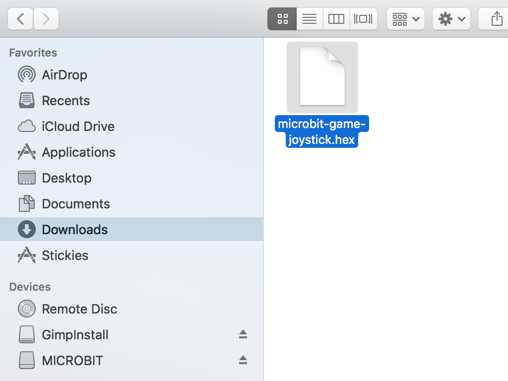508x381 pixels.
Task: Open the Documents folder label
Action: [76, 204]
